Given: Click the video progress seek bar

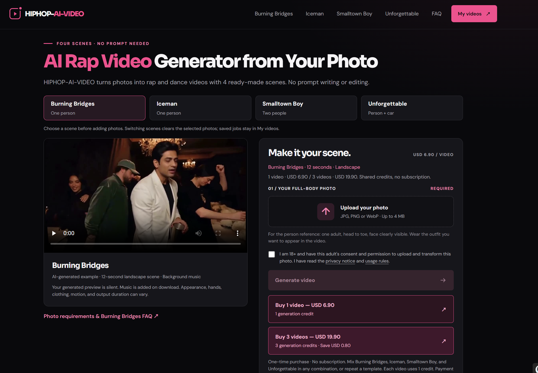Looking at the screenshot, I should point(145,244).
